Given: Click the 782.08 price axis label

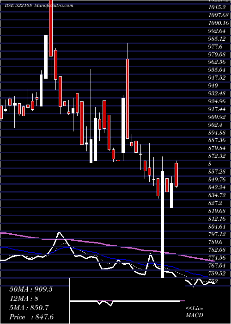Looking at the screenshot, I should (218, 250).
